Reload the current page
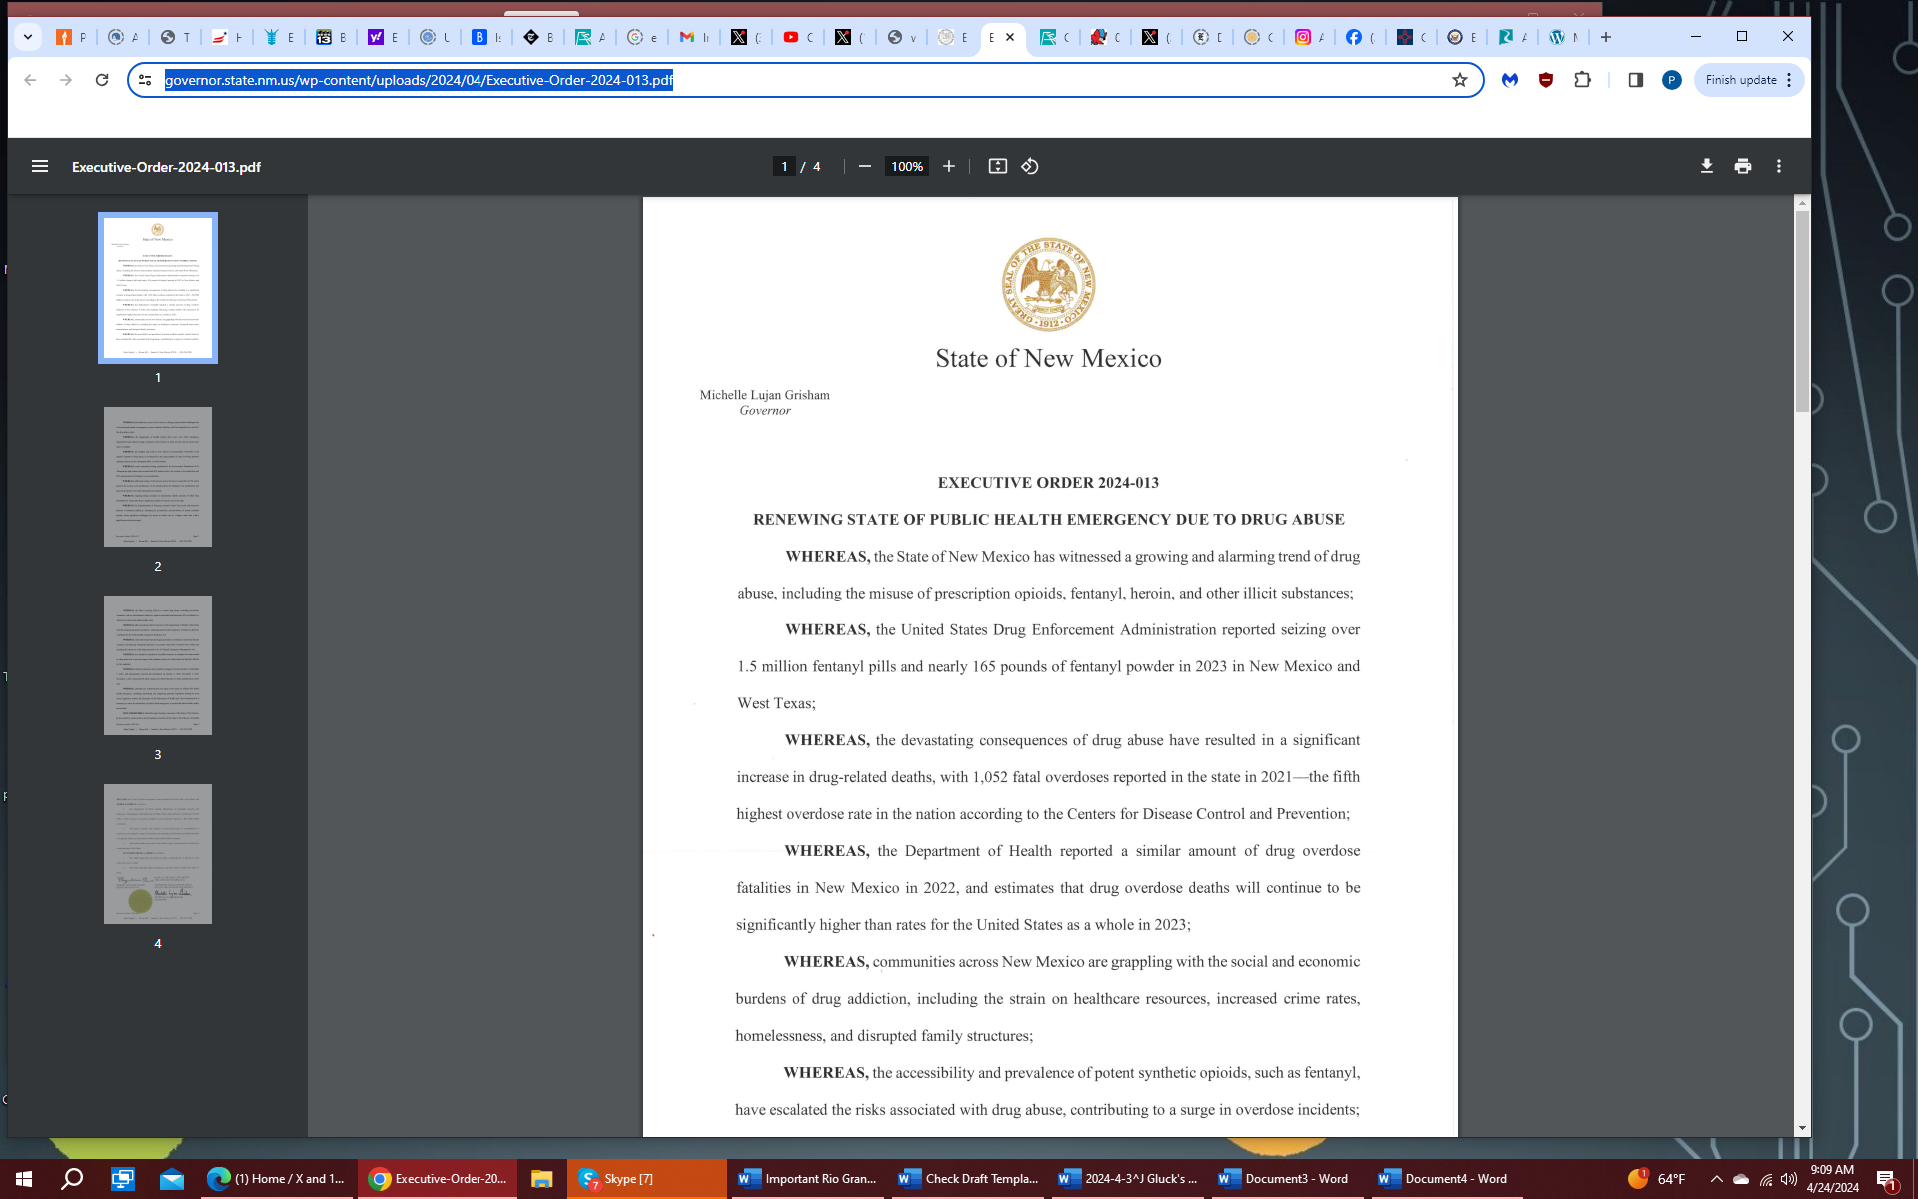Viewport: 1918px width, 1199px height. point(102,80)
